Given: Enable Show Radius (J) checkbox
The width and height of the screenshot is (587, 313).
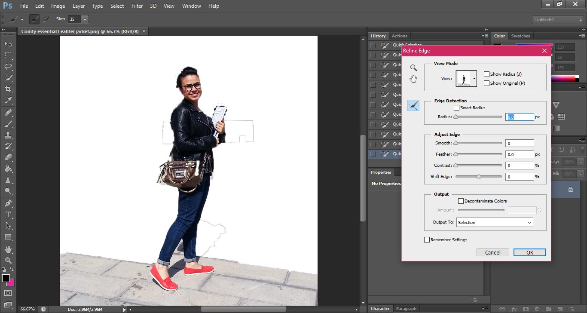Looking at the screenshot, I should [486, 74].
